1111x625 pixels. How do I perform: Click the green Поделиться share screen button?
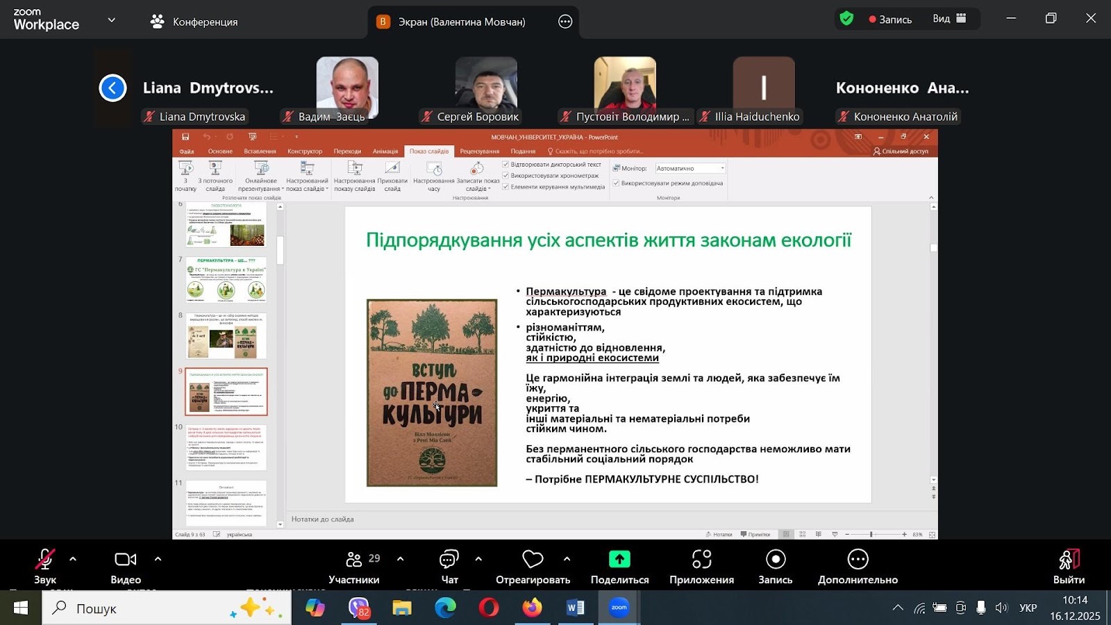point(619,560)
